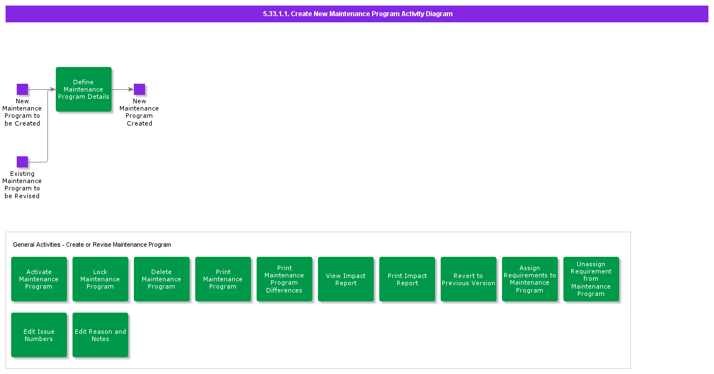The height and width of the screenshot is (374, 714).
Task: Select the New Maintenance Program Created end marker
Action: 139,89
